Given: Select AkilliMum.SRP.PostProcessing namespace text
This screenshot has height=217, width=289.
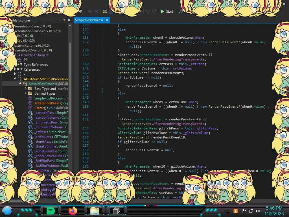Looking at the screenshot, I should click(x=46, y=79).
